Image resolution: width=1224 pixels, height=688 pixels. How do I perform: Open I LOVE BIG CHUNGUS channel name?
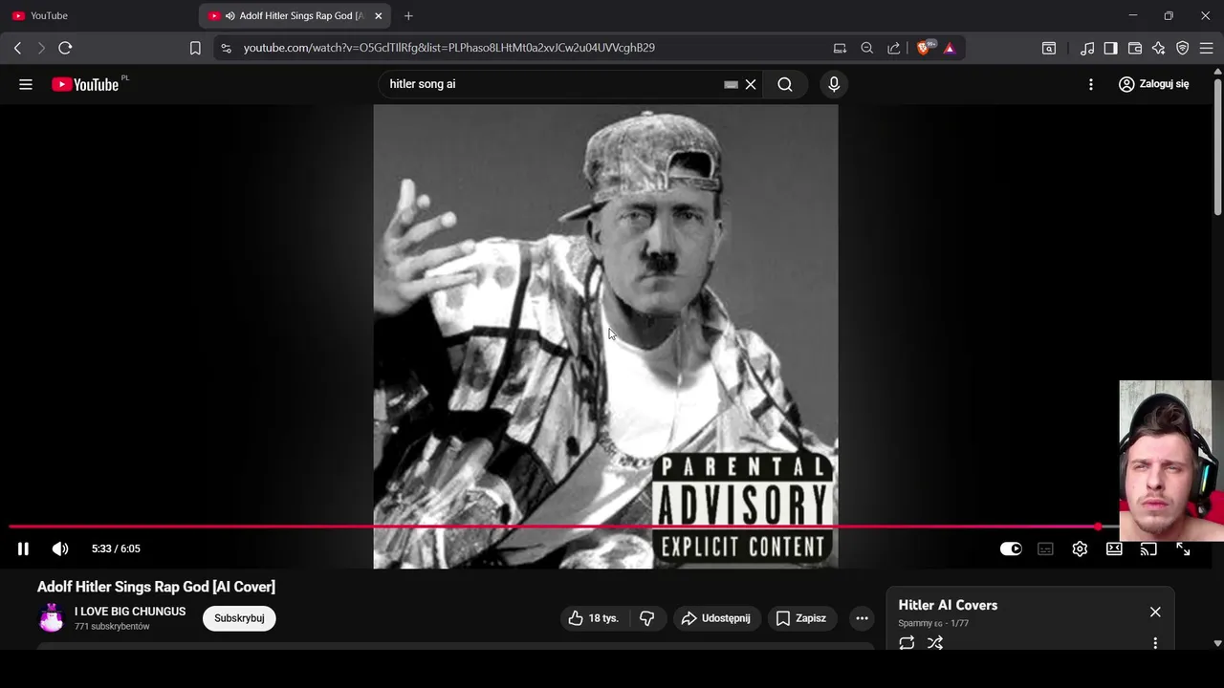pyautogui.click(x=130, y=612)
